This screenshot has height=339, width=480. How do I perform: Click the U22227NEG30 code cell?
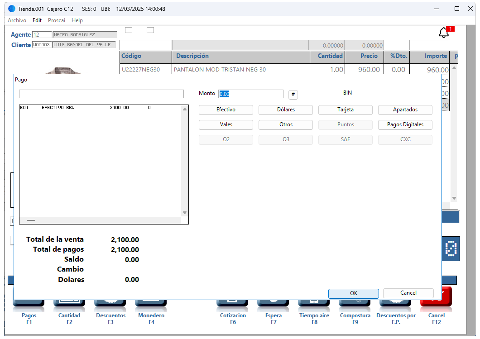(x=146, y=69)
